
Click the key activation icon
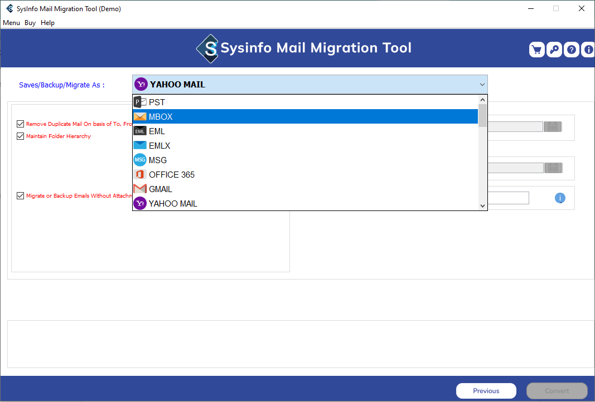point(554,50)
